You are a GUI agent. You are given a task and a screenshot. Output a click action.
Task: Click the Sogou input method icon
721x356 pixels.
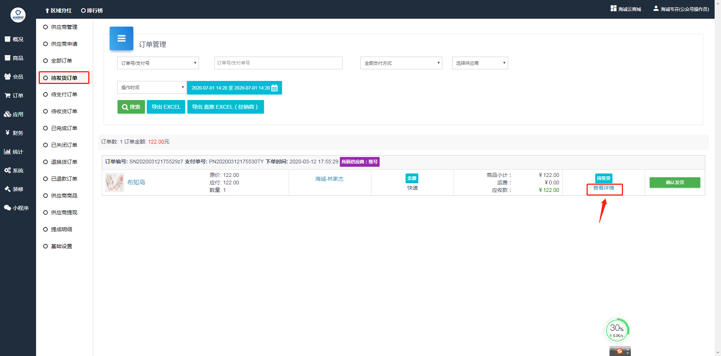pos(620,351)
